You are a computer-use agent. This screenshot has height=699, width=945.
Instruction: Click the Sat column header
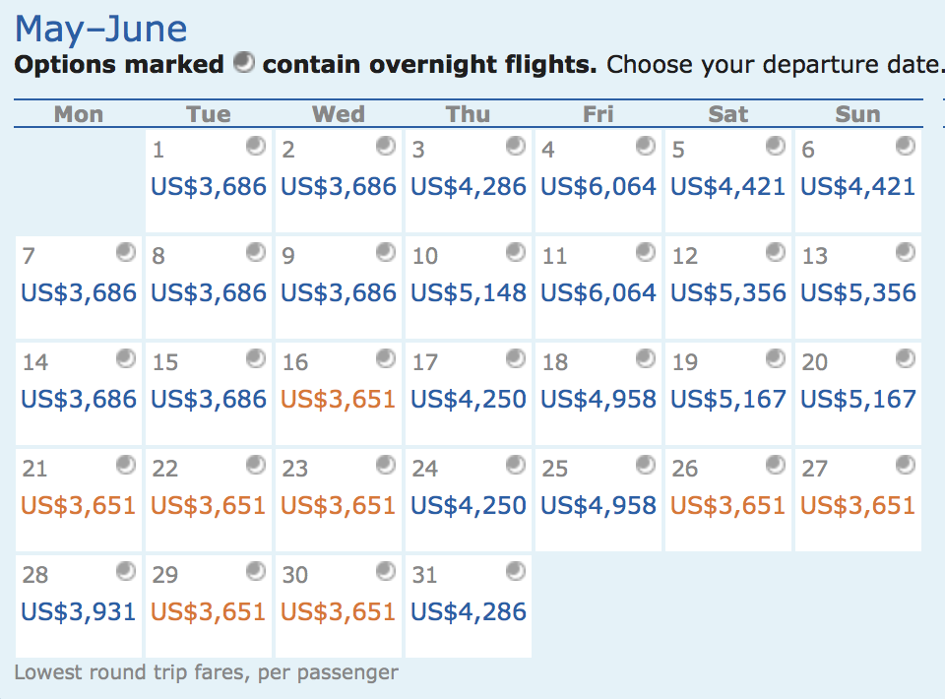[727, 113]
